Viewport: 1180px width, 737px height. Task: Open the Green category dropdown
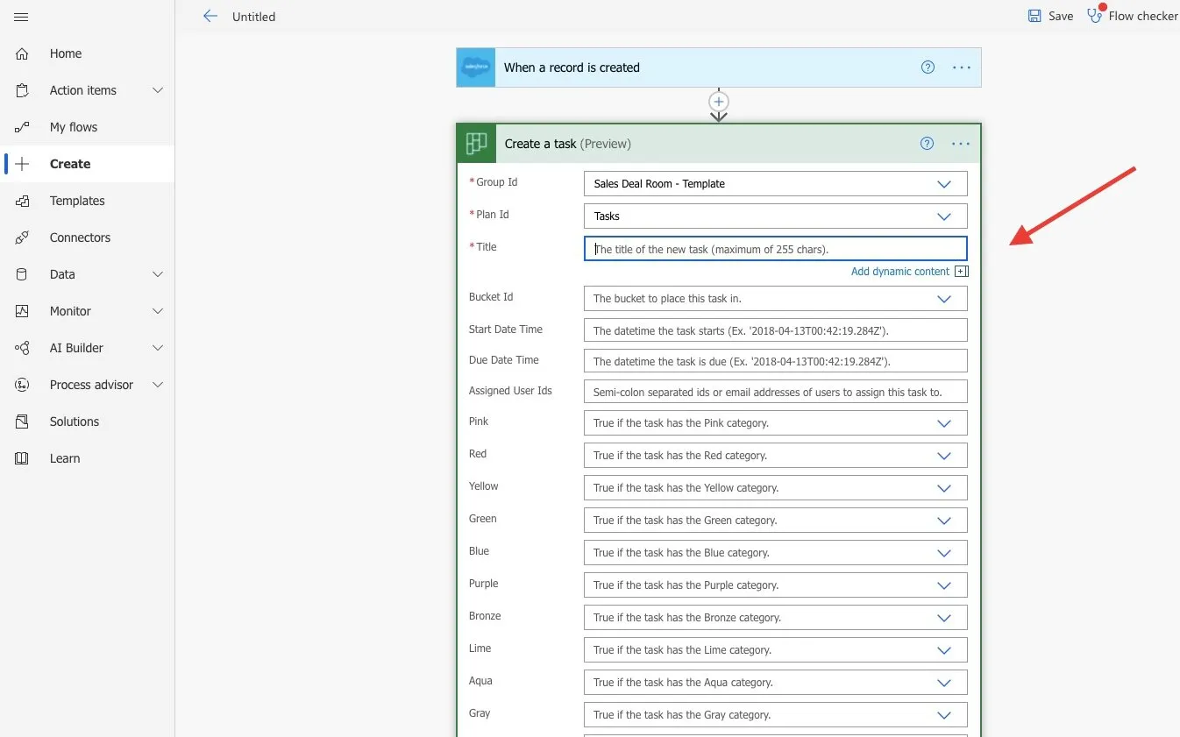944,521
